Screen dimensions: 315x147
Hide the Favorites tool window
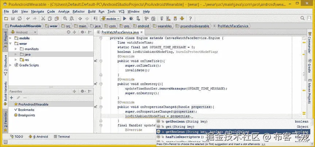(90, 91)
